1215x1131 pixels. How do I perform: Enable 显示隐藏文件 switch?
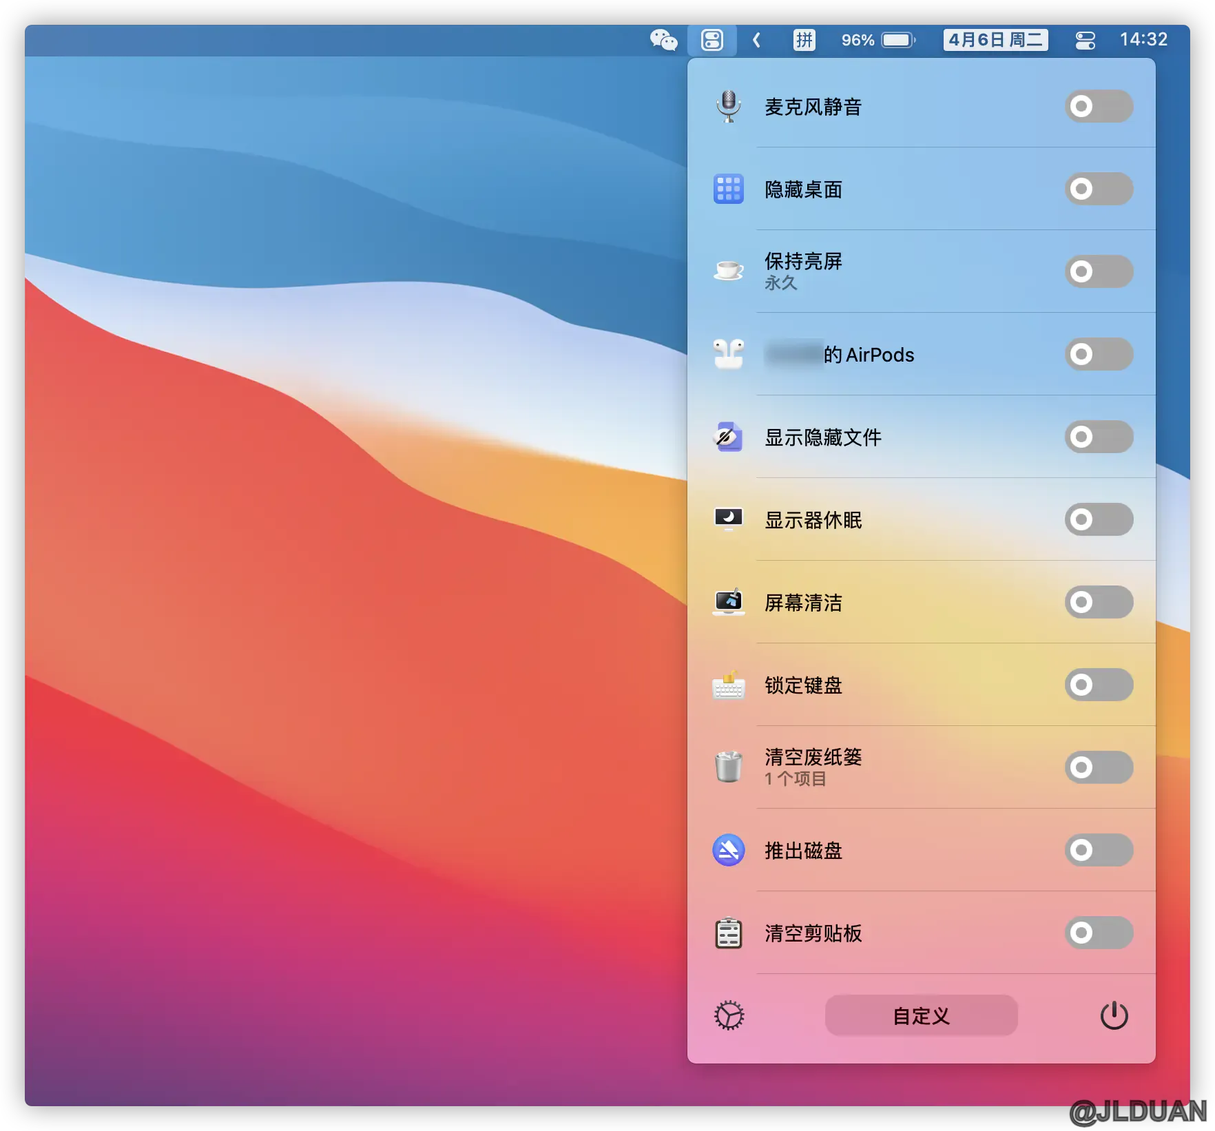coord(1099,437)
